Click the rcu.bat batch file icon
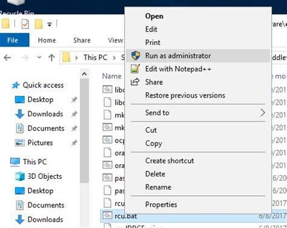Image resolution: width=287 pixels, height=228 pixels. pyautogui.click(x=107, y=215)
